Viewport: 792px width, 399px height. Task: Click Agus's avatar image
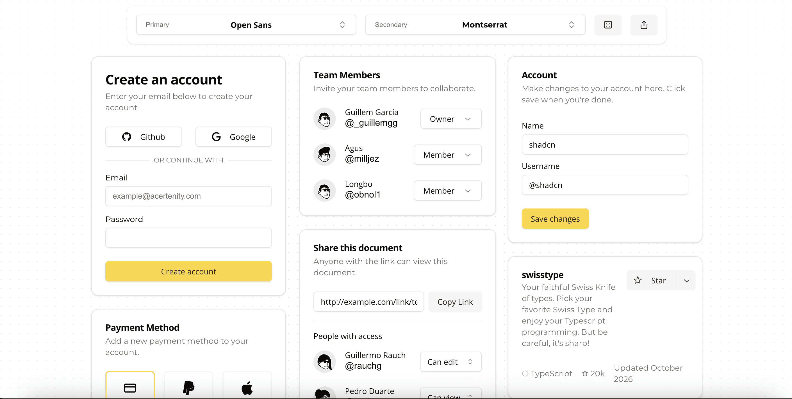tap(324, 155)
